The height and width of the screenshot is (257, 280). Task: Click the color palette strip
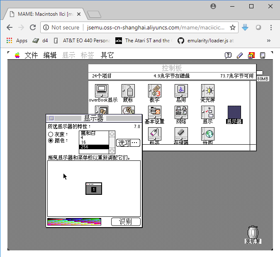click(x=78, y=222)
